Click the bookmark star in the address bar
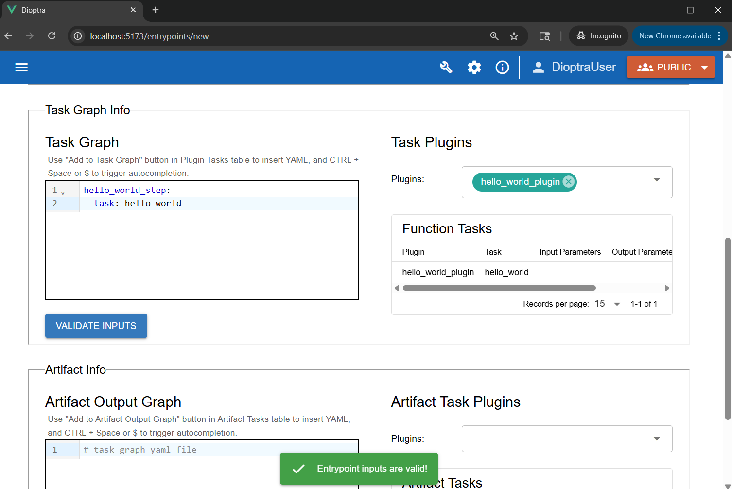732x489 pixels. click(514, 35)
